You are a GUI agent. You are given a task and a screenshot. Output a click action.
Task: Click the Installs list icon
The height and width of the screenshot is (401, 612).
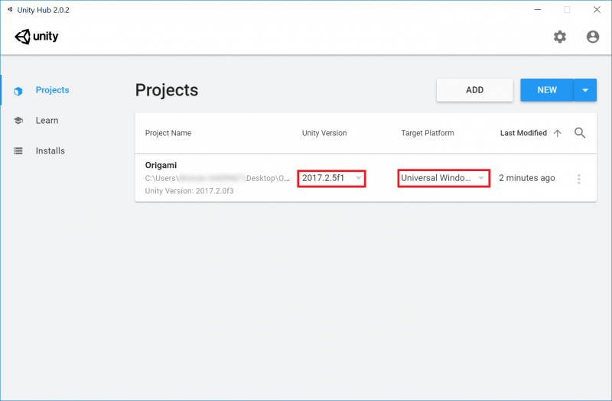(x=18, y=150)
